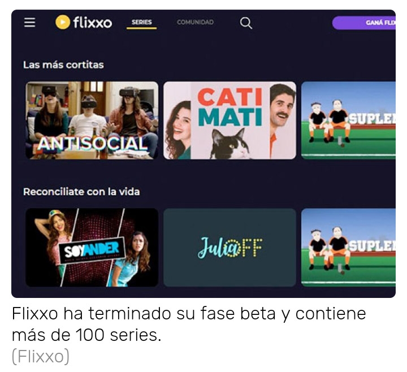
Task: Click the Reconciliate con la vida heading
Action: pyautogui.click(x=81, y=192)
